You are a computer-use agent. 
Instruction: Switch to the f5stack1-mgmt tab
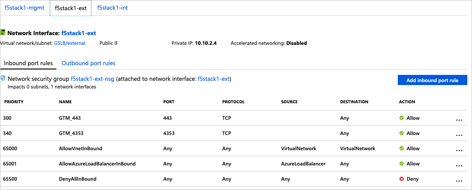click(24, 8)
